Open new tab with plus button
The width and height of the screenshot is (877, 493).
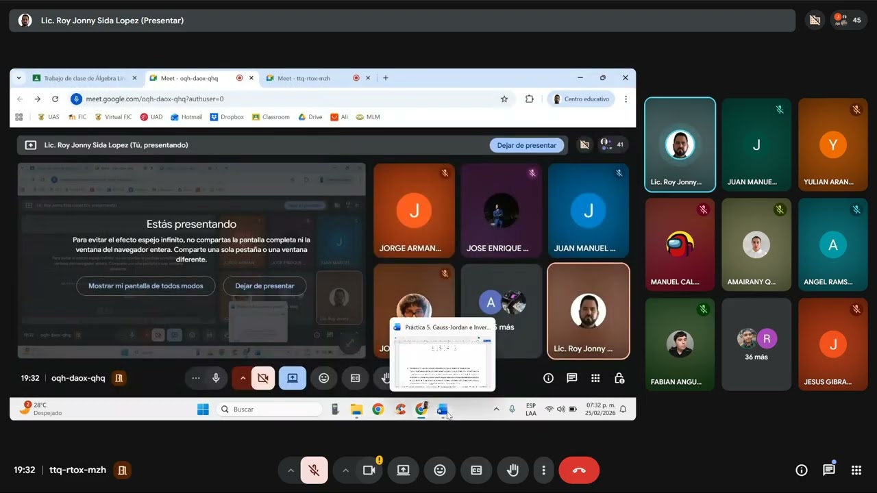tap(386, 78)
